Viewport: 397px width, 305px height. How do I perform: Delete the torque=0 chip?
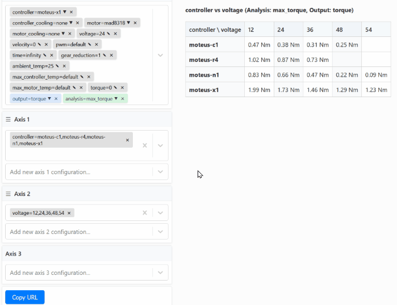(123, 87)
